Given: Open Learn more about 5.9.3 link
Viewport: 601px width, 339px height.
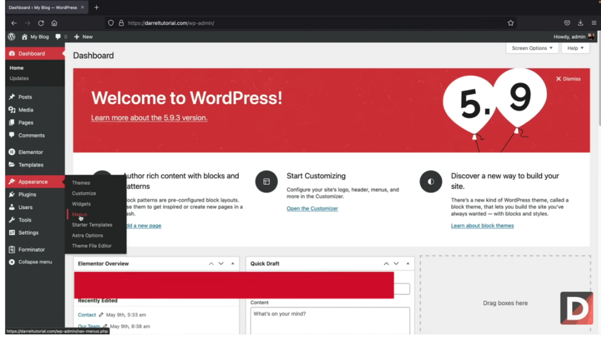Looking at the screenshot, I should click(149, 118).
